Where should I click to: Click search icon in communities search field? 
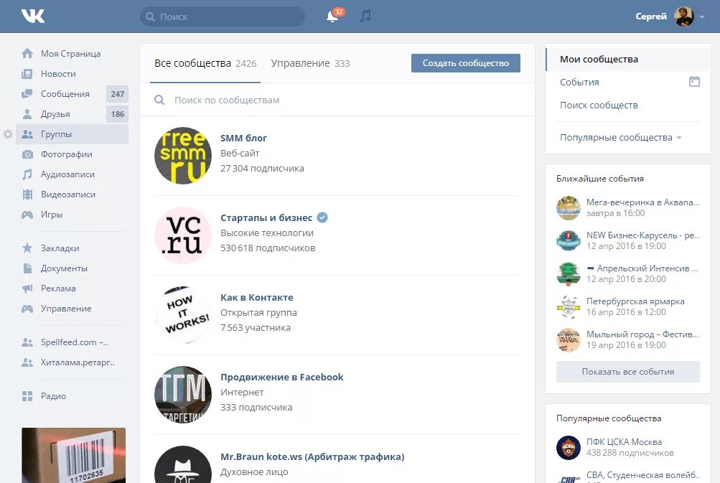tap(159, 100)
